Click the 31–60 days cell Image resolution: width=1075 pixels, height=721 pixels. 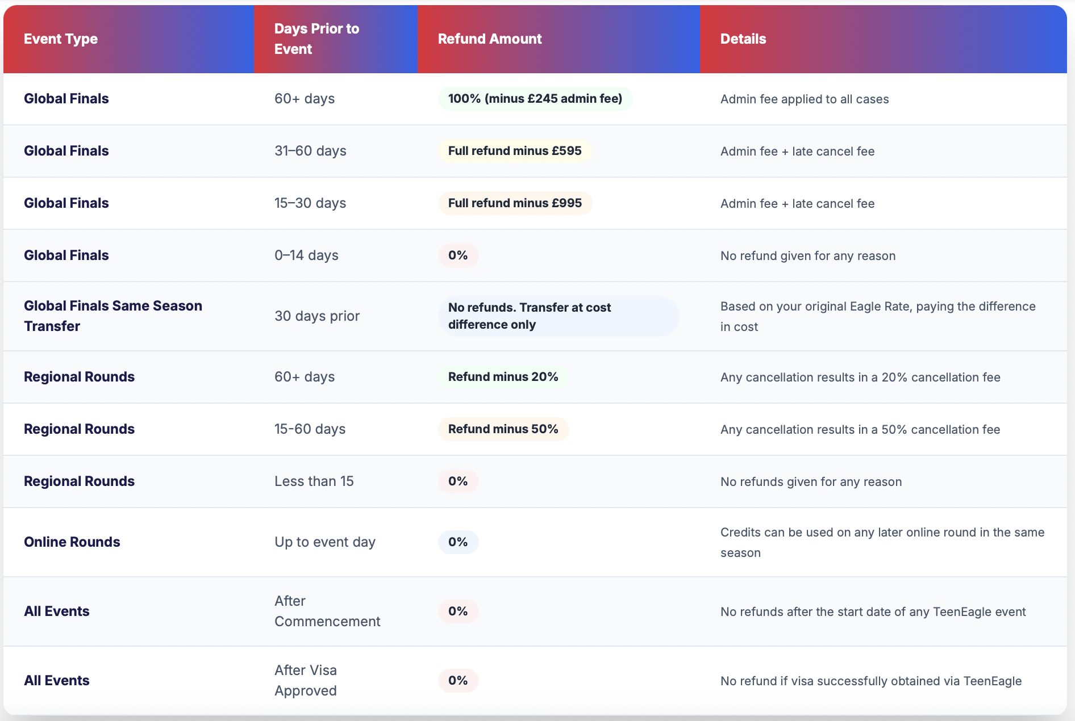pos(310,151)
